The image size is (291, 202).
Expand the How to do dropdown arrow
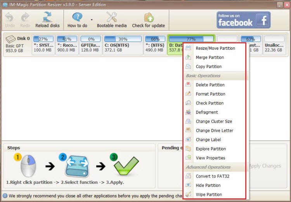[92, 20]
